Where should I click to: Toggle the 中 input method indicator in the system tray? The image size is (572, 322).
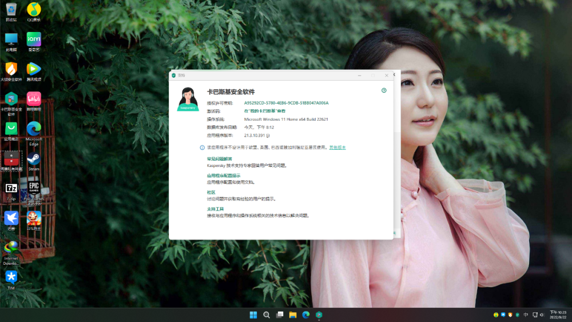point(526,315)
